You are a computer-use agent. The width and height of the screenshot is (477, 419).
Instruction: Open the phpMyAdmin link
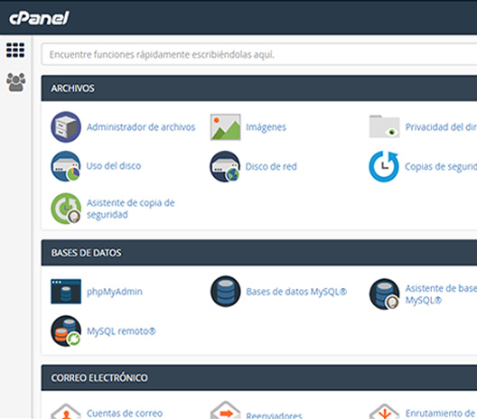pyautogui.click(x=115, y=292)
